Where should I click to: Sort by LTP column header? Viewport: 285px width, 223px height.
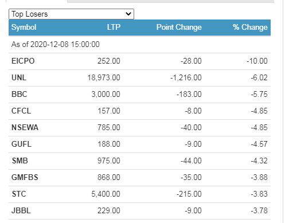114,27
